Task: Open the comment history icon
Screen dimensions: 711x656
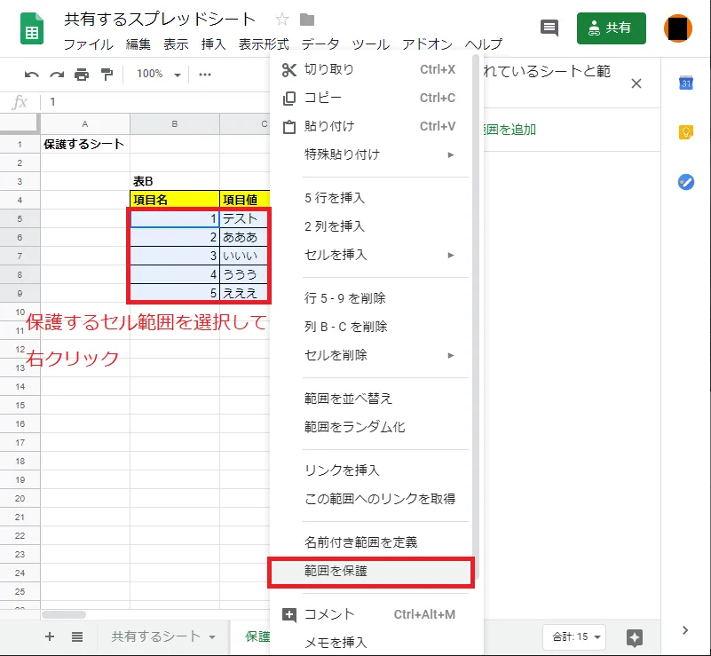Action: coord(549,28)
